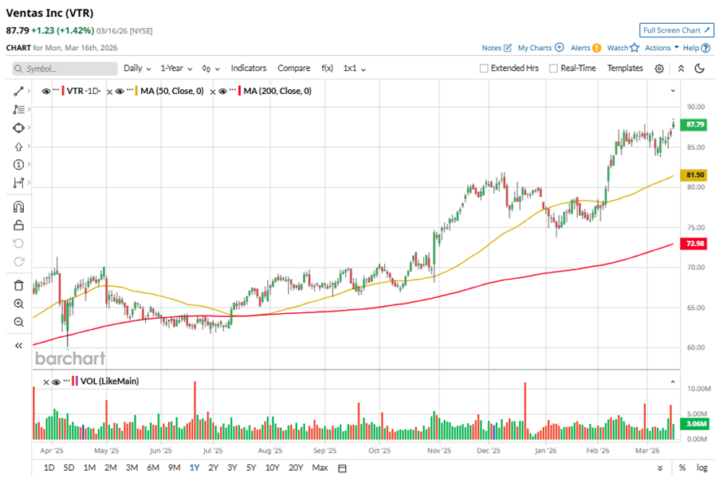Select the shapes drawing tool
This screenshot has width=719, height=482.
pyautogui.click(x=18, y=127)
